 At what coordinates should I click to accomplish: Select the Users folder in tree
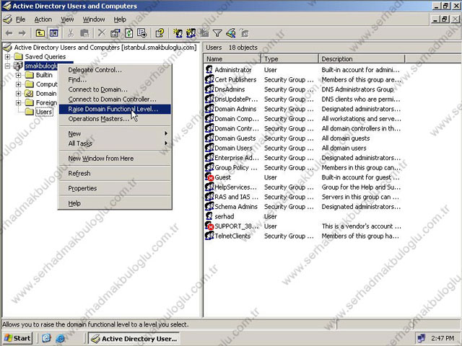[x=44, y=112]
